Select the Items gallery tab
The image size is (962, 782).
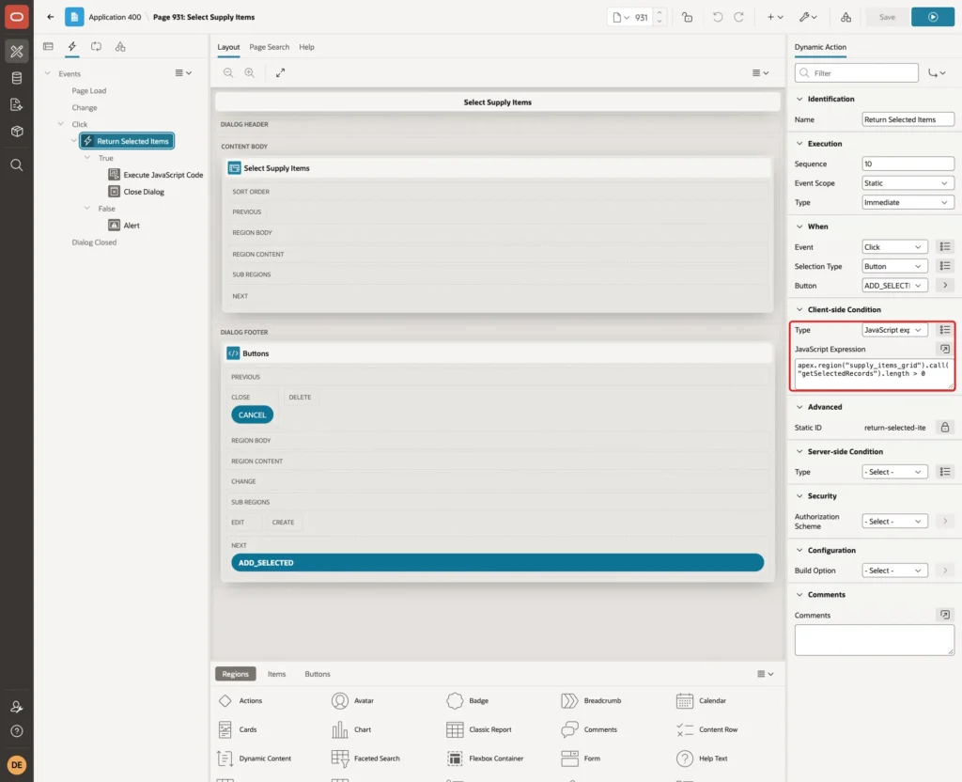[x=277, y=673]
